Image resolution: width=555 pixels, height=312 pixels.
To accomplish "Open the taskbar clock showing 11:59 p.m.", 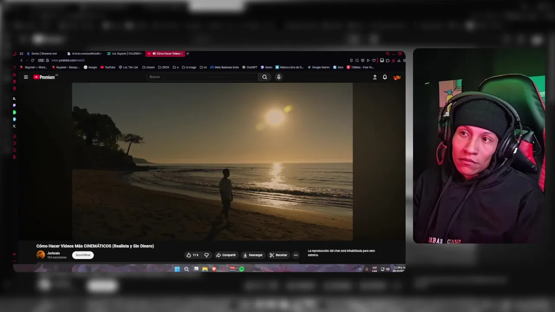I will pos(399,269).
